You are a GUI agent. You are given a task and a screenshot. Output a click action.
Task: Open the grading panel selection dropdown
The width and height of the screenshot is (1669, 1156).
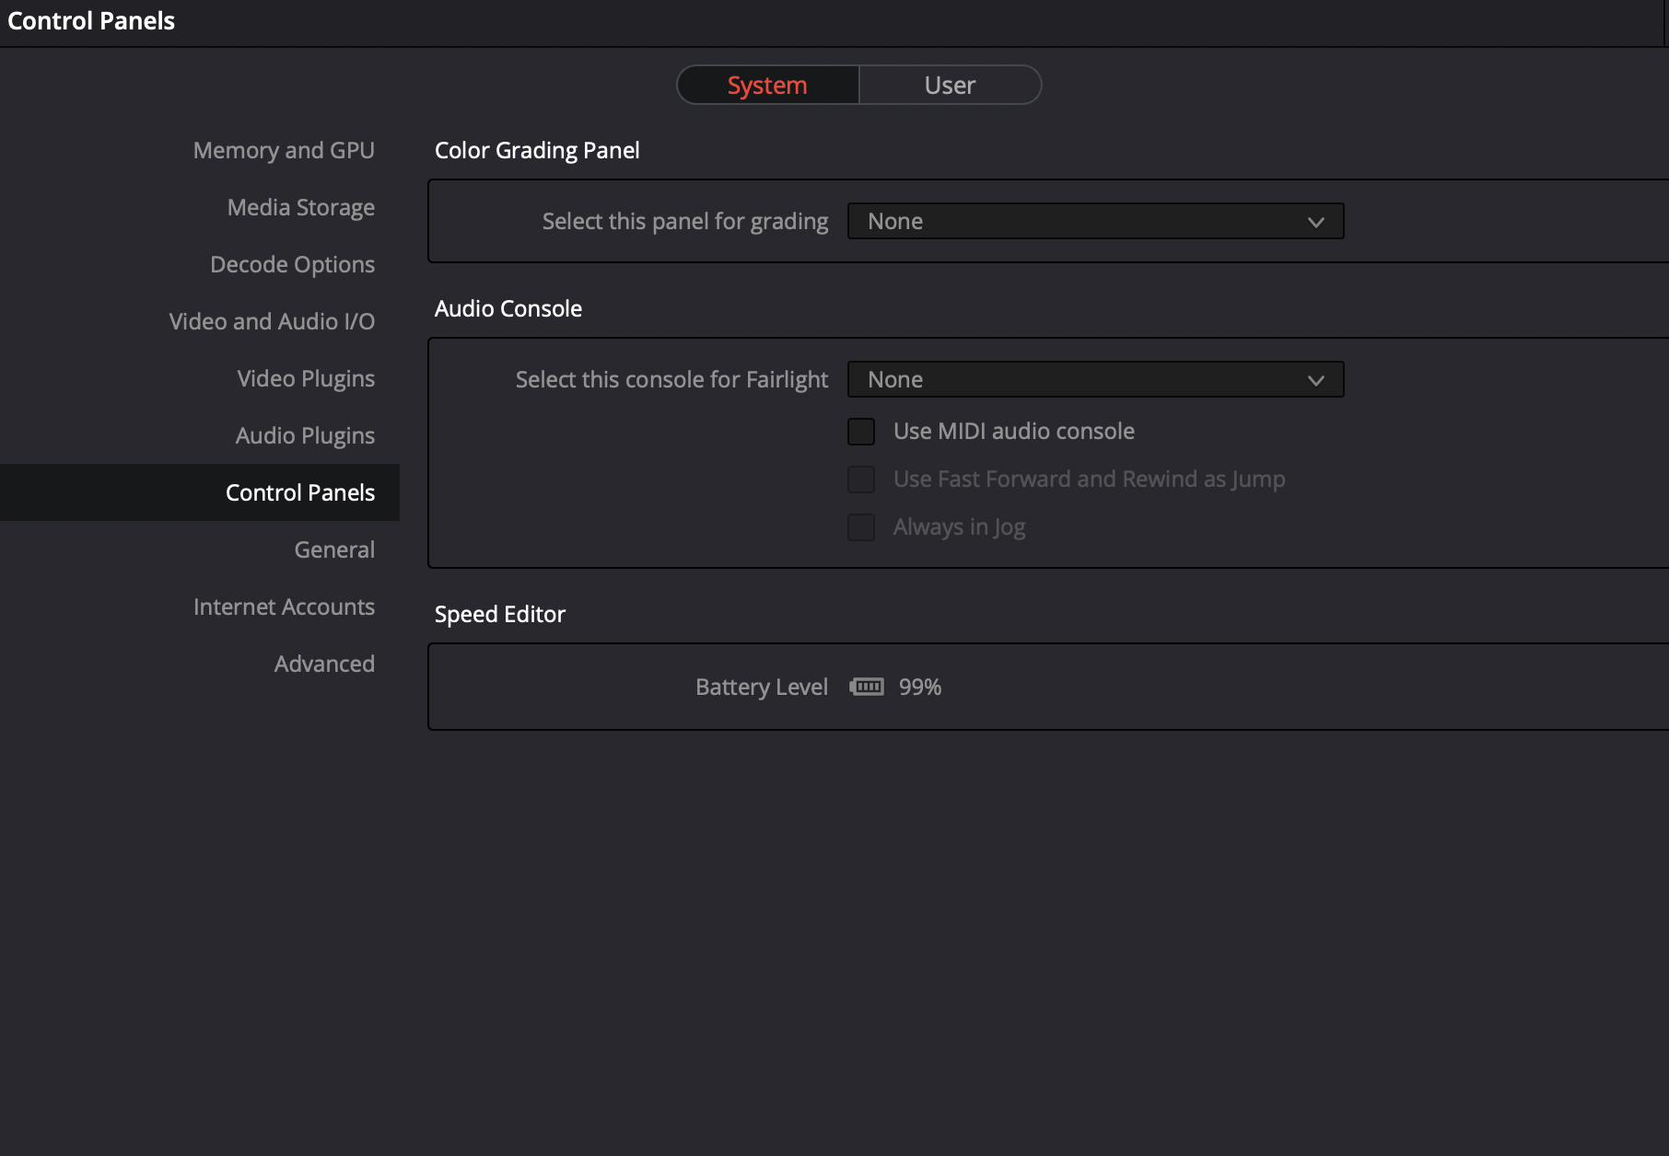[1095, 221]
